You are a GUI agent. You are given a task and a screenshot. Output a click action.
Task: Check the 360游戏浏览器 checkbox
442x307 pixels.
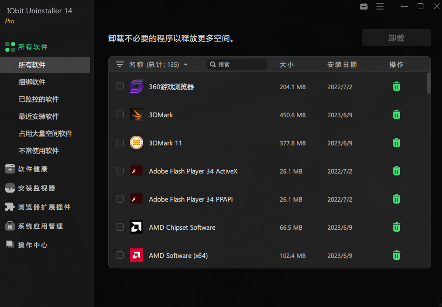pos(119,86)
